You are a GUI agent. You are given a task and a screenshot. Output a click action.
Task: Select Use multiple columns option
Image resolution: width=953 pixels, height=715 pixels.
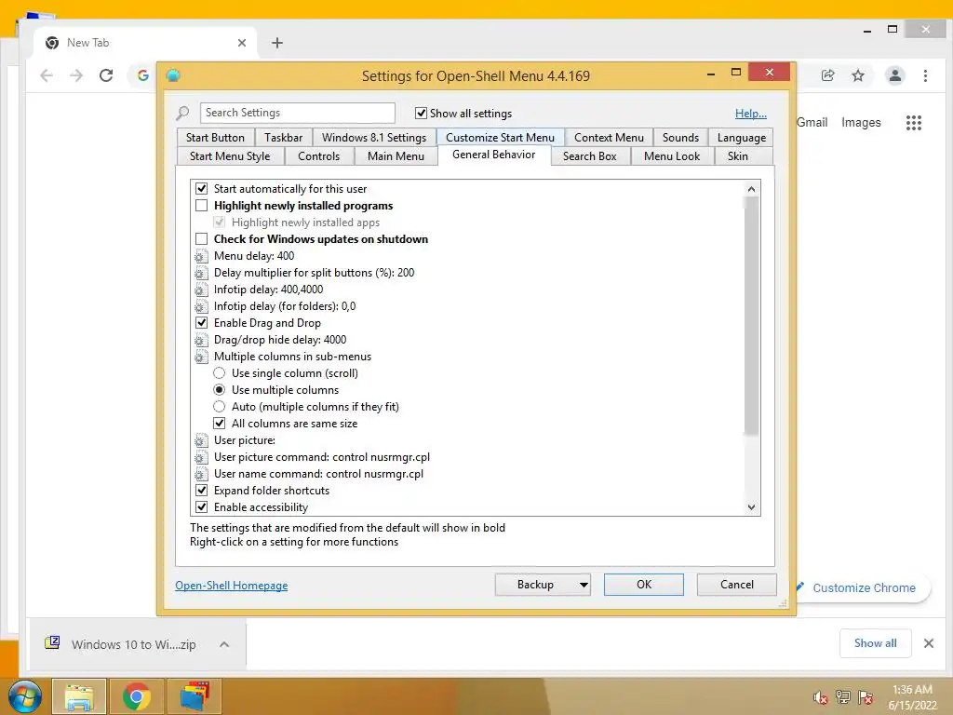pos(220,390)
